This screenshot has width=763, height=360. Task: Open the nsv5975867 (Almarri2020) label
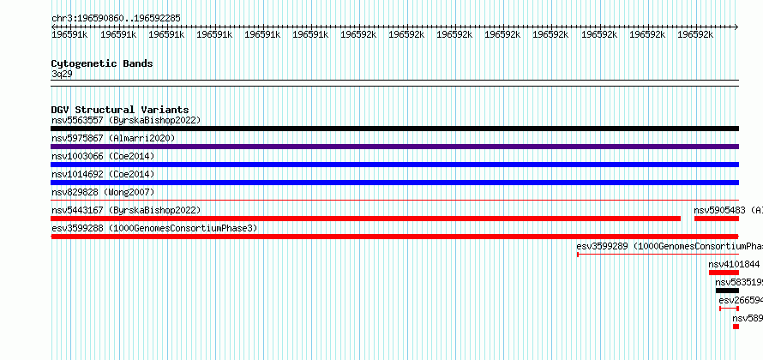[x=113, y=138]
